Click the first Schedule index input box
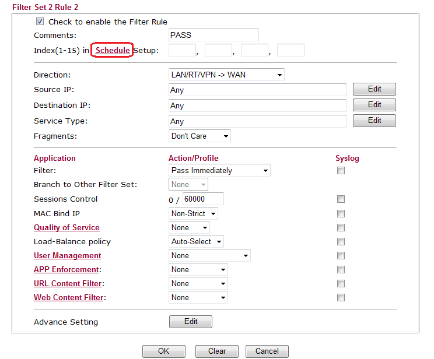The height and width of the screenshot is (359, 434). tap(182, 51)
